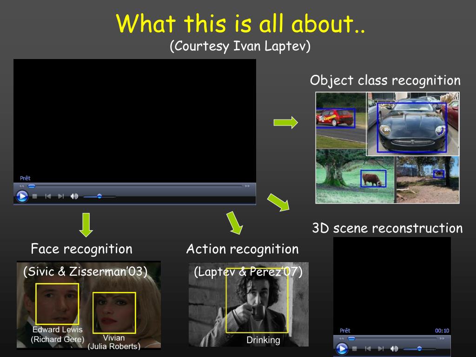The width and height of the screenshot is (476, 357).
Task: Select the dark blue sports car image
Action: point(413,124)
